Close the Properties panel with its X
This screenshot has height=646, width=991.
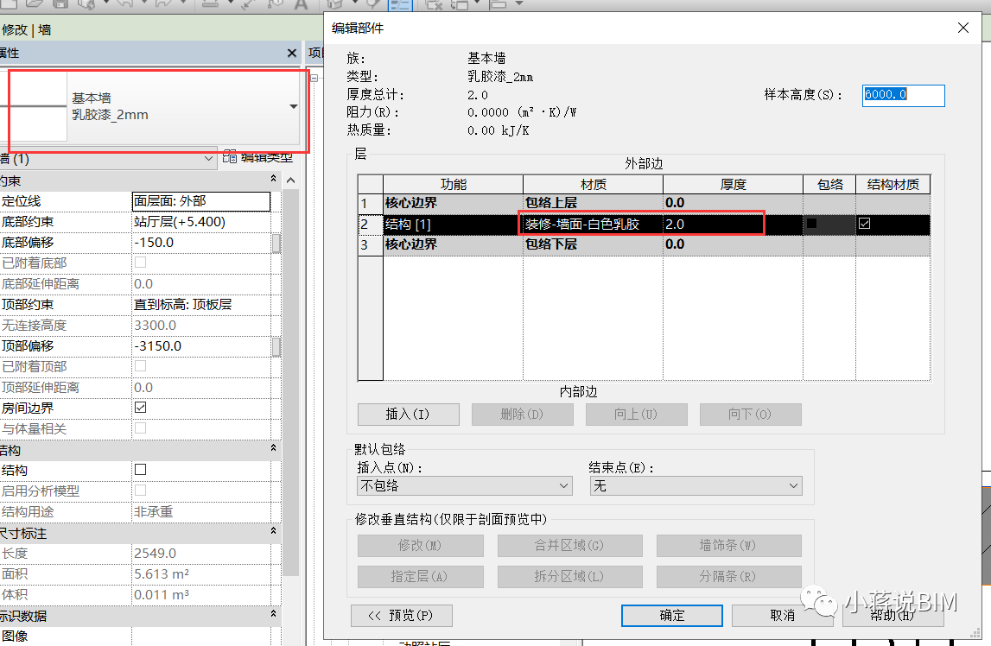pyautogui.click(x=291, y=53)
